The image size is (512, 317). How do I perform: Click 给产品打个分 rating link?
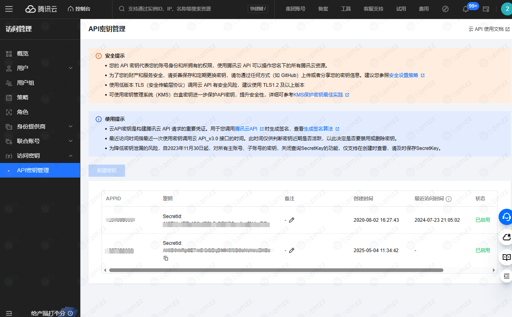52,313
